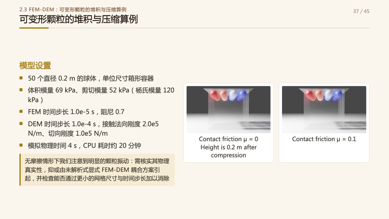Viewport: 389px width, 219px height.
Task: Click the gold underline accent below the title
Action: (34, 28)
